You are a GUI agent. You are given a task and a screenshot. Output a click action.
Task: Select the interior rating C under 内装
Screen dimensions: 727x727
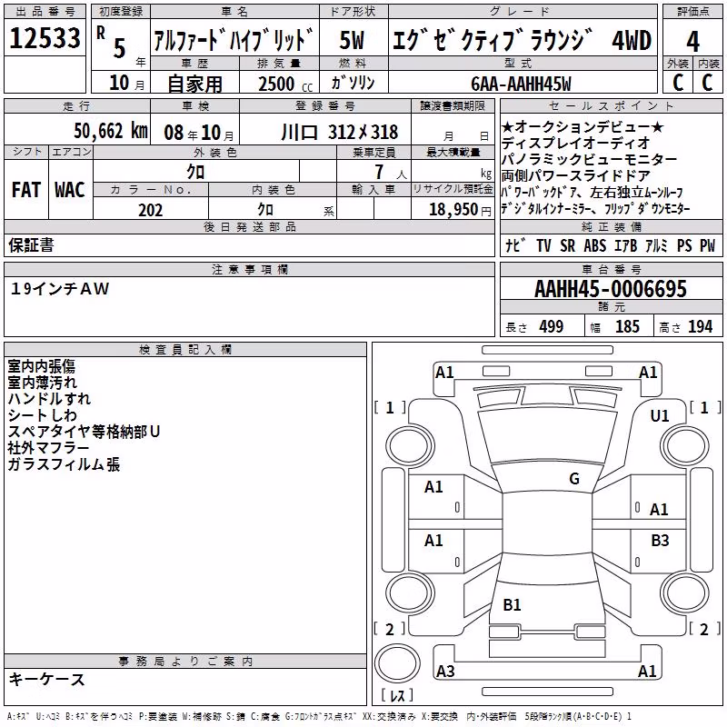click(x=707, y=83)
